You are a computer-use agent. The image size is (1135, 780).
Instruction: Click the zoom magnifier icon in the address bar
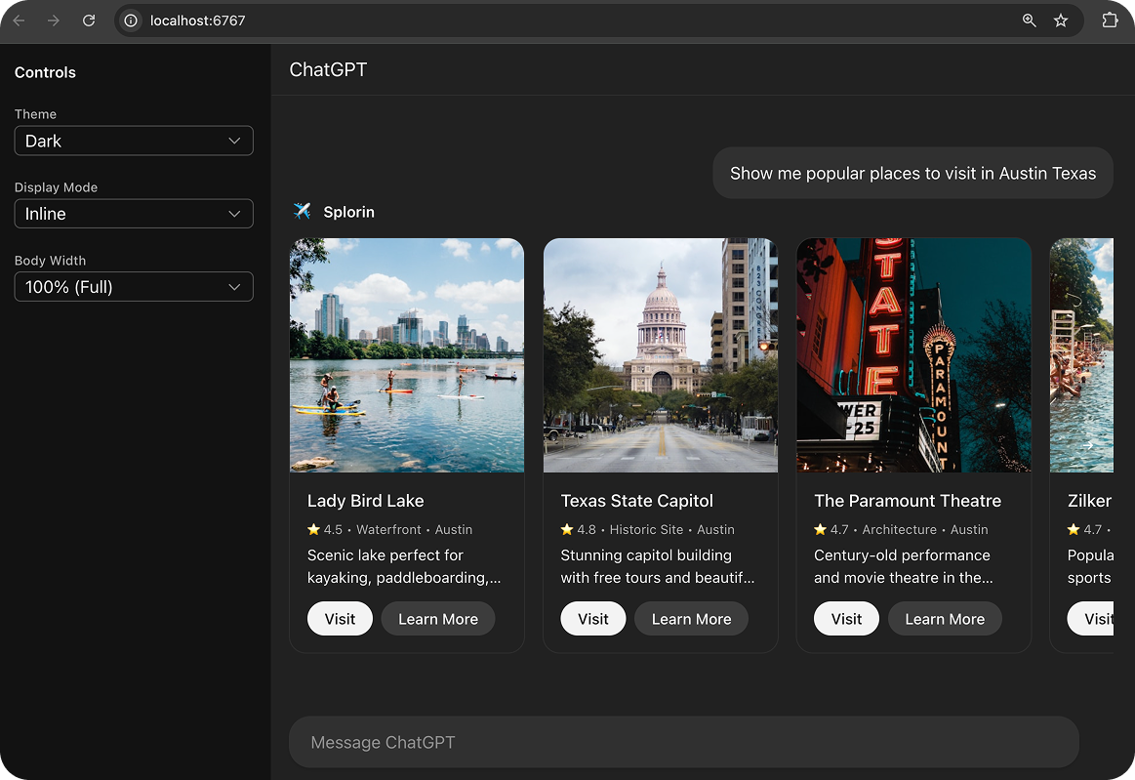pyautogui.click(x=1029, y=20)
